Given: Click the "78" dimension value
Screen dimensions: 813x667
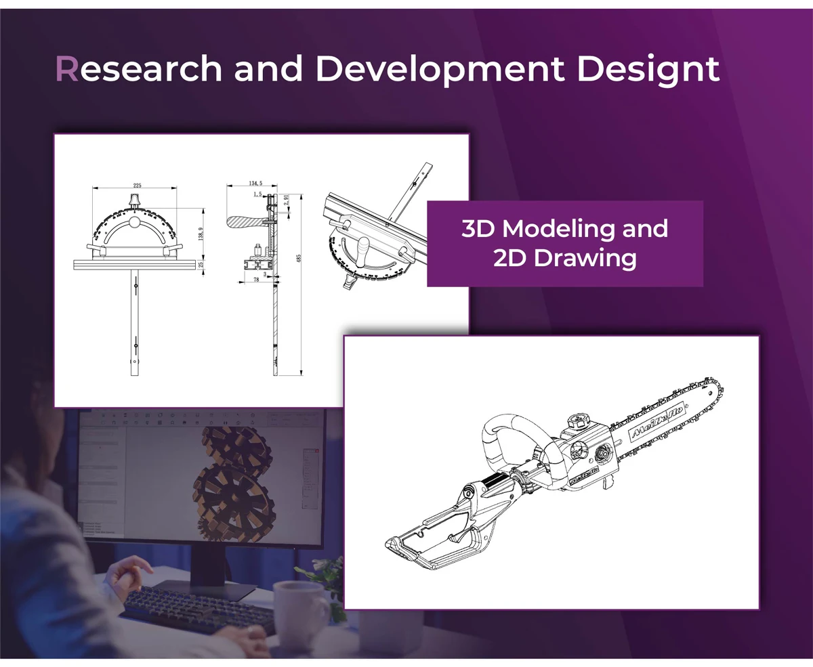Looking at the screenshot, I should (257, 279).
